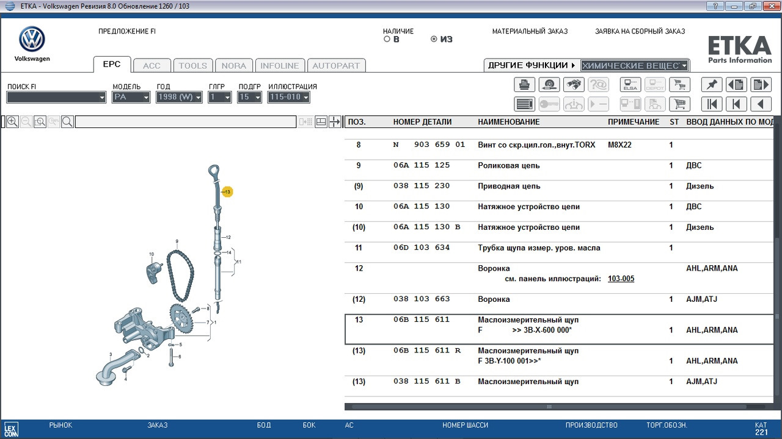The width and height of the screenshot is (782, 439).
Task: Open the ELSA link icon
Action: click(x=630, y=85)
